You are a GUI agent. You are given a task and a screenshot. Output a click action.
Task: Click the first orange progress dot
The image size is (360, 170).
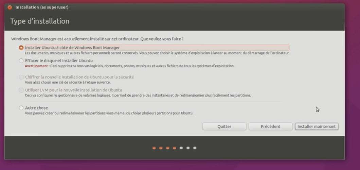[x=154, y=148]
